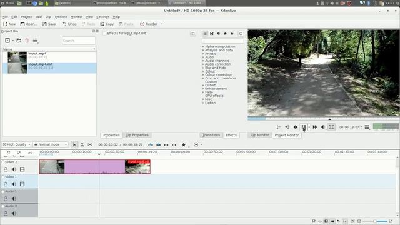
Task: Show favorite effects star filter
Action: tap(232, 34)
